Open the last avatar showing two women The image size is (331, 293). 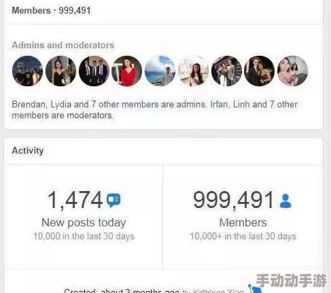(x=292, y=71)
